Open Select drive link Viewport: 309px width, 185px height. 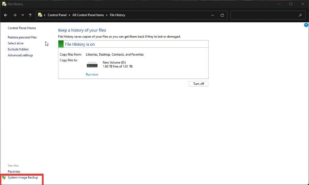[x=15, y=43]
